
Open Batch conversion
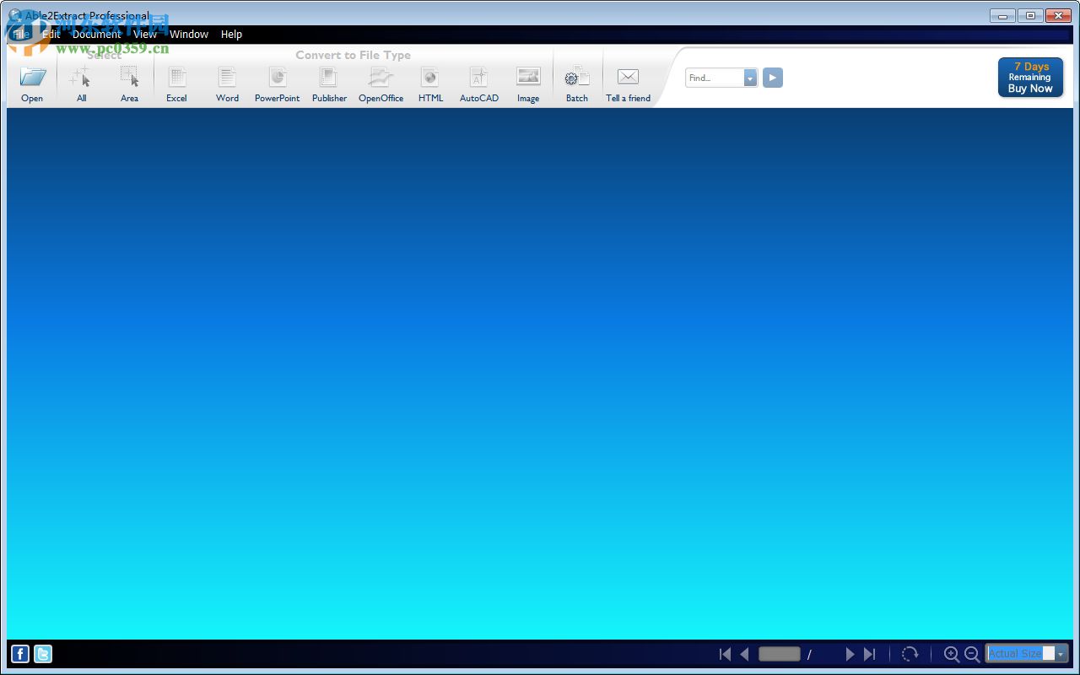click(x=577, y=78)
